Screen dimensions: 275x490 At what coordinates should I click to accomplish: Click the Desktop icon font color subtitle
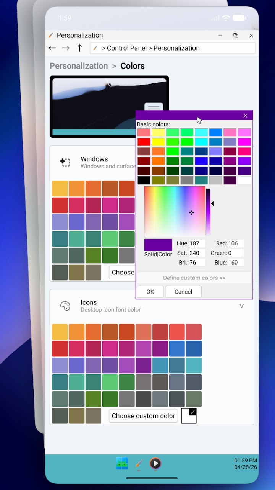[x=111, y=310]
